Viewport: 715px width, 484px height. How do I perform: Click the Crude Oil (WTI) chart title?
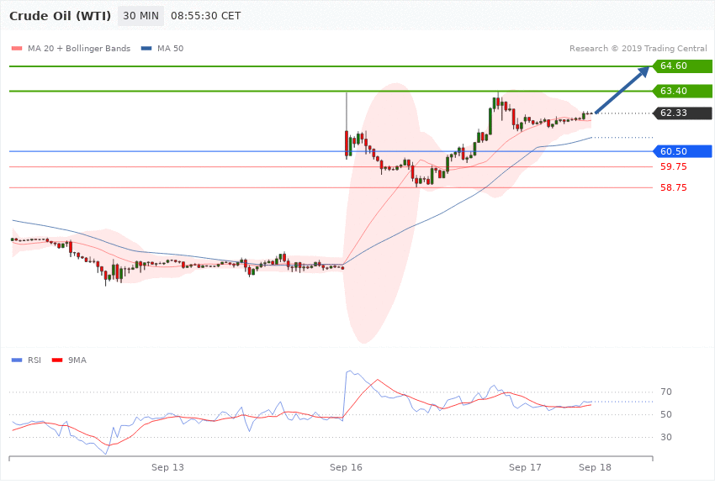pos(61,16)
